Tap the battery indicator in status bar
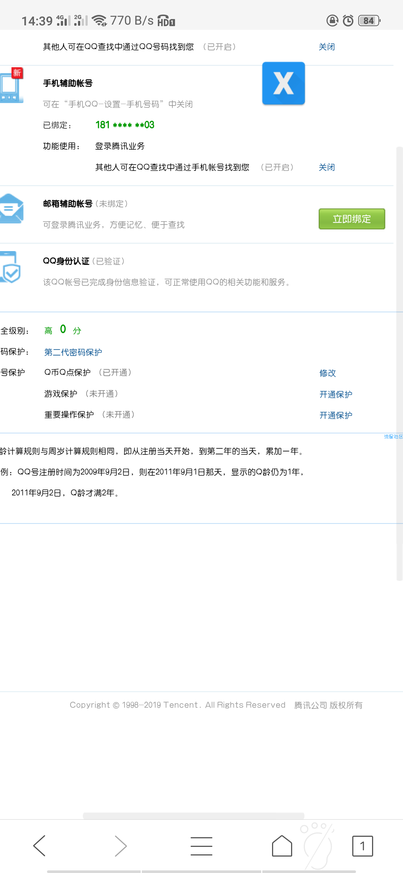 (x=369, y=21)
